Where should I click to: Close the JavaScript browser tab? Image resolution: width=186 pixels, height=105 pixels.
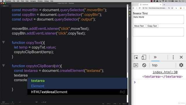coord(160,5)
